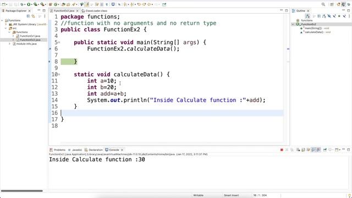This screenshot has width=352, height=198.
Task: Select the FunctionEx2.java editor tab
Action: point(64,11)
